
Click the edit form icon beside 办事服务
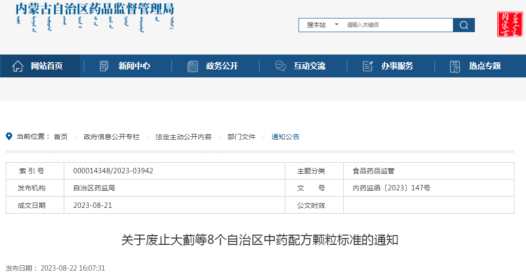[368, 66]
